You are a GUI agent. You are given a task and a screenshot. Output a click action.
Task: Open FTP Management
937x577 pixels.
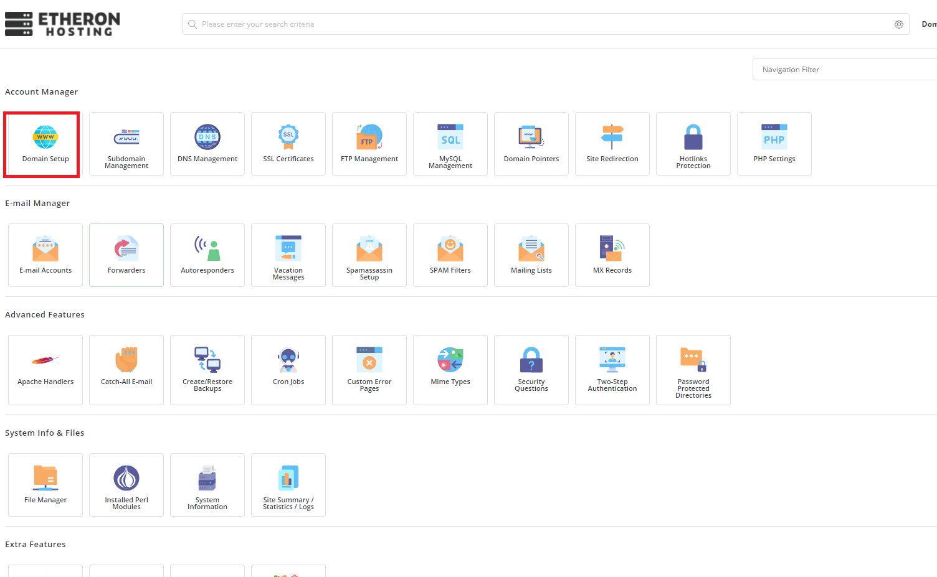coord(369,144)
